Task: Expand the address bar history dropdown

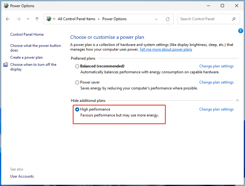Action: point(157,19)
